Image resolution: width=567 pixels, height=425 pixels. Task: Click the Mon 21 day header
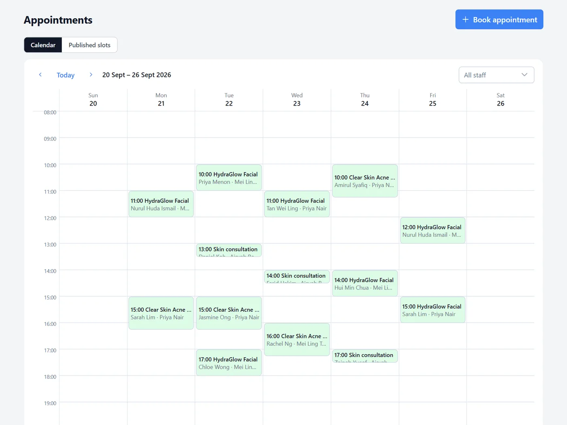161,100
